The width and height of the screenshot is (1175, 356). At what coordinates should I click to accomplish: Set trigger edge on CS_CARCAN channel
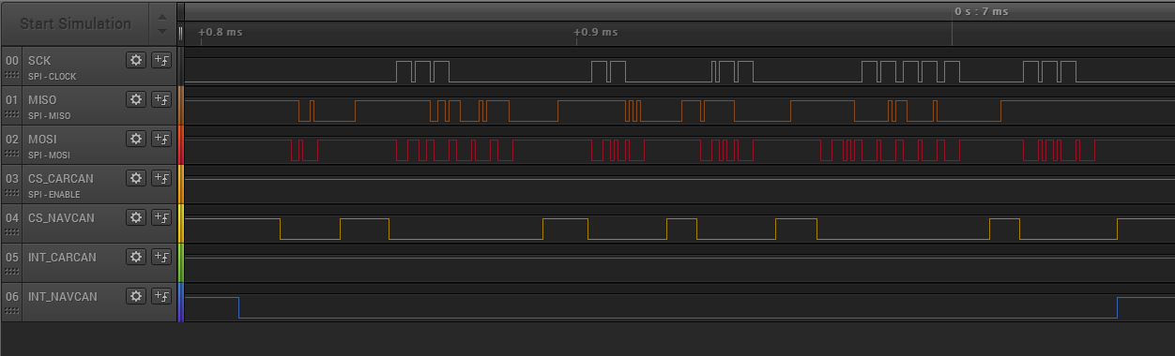161,178
